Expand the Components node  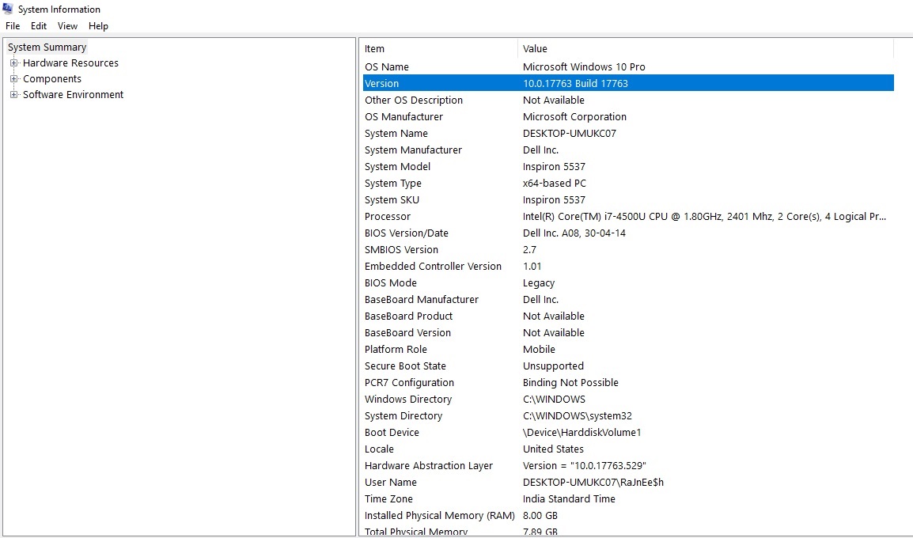tap(14, 78)
